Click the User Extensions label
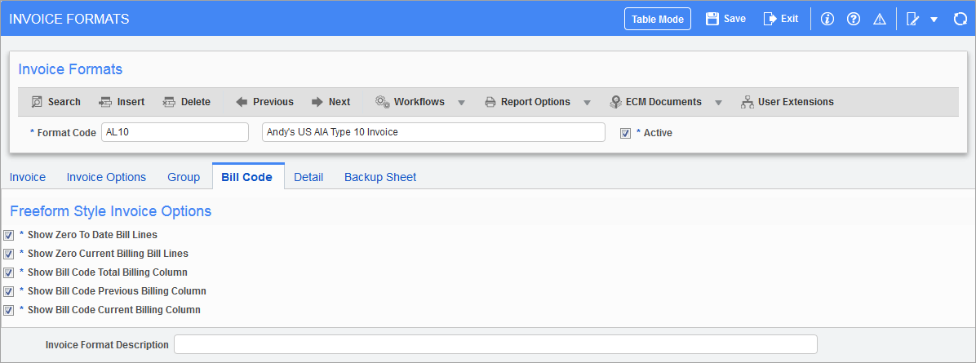 [x=796, y=101]
